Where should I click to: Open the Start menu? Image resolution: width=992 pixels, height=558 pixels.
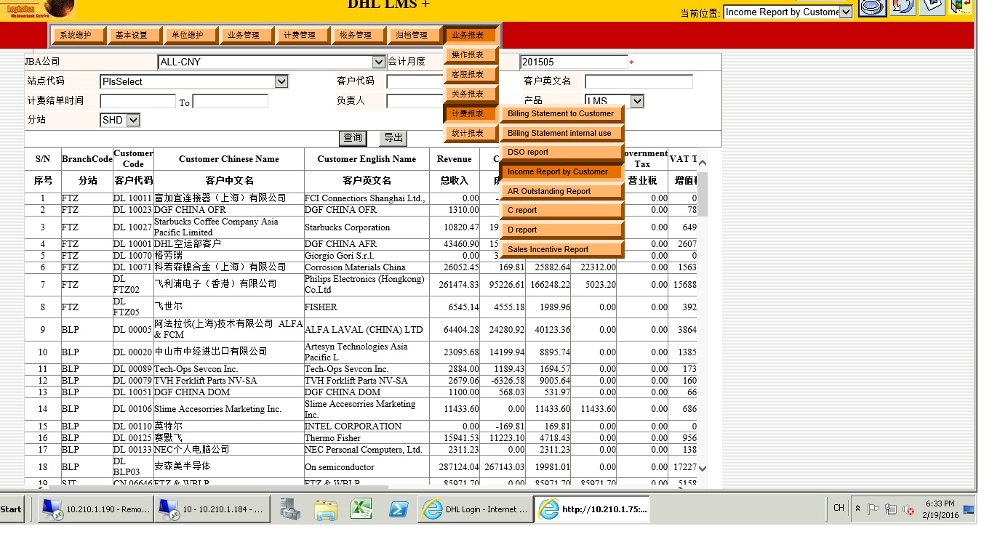pos(12,509)
